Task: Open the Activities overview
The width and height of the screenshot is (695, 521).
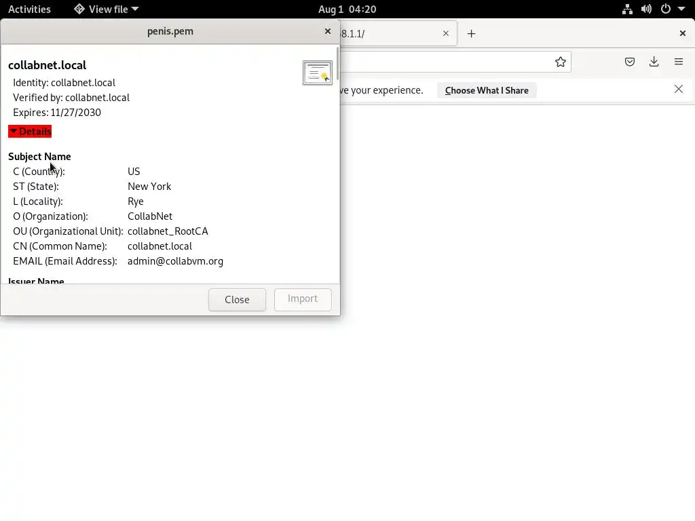Action: [x=29, y=9]
